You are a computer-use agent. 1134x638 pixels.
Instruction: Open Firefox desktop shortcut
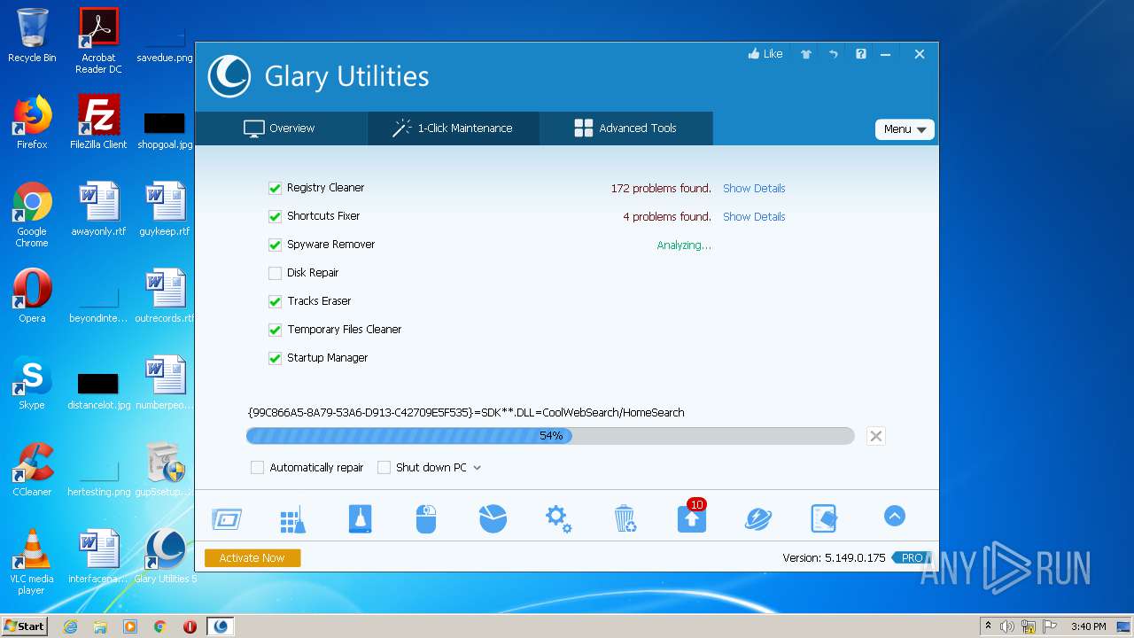coord(32,122)
